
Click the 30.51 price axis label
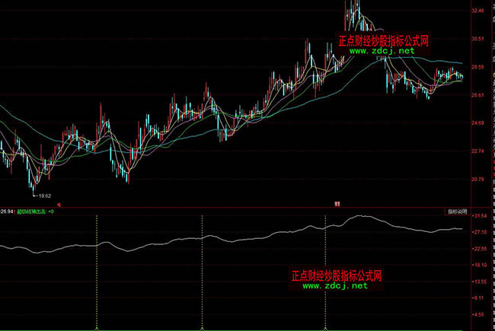point(478,39)
